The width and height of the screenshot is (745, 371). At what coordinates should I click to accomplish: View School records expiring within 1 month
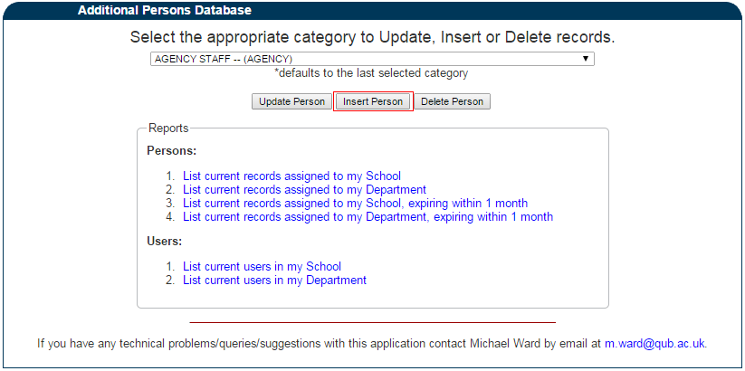pyautogui.click(x=356, y=204)
